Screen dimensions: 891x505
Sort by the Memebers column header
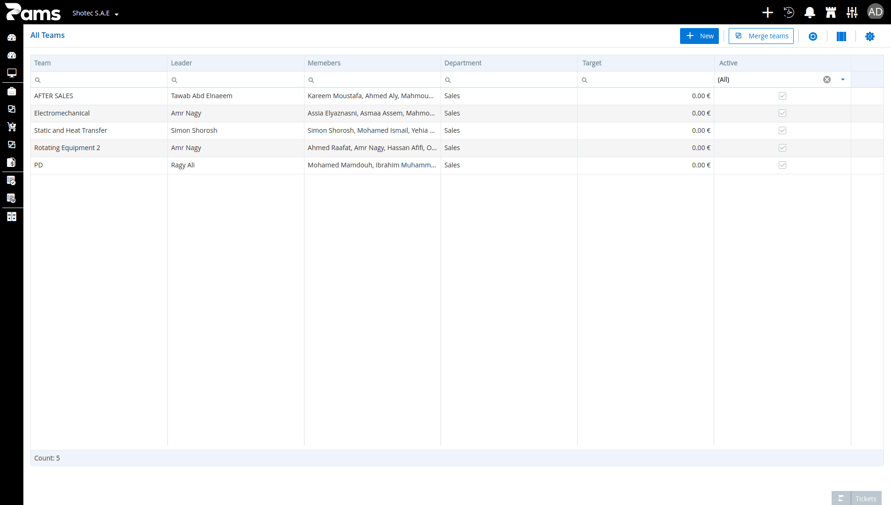372,63
